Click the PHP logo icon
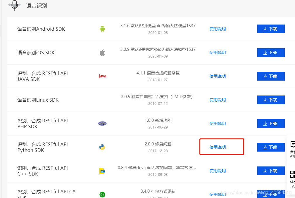Viewport: 295px width, 198px height. pyautogui.click(x=102, y=124)
